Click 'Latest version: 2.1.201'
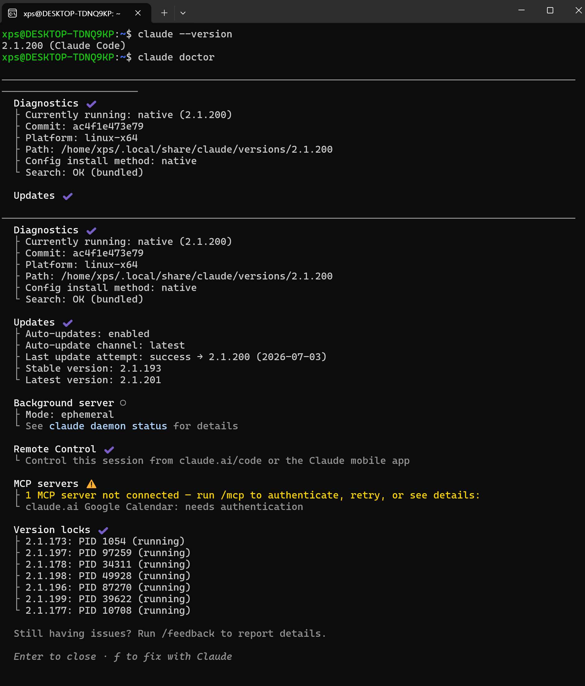Image resolution: width=585 pixels, height=686 pixels. (93, 380)
